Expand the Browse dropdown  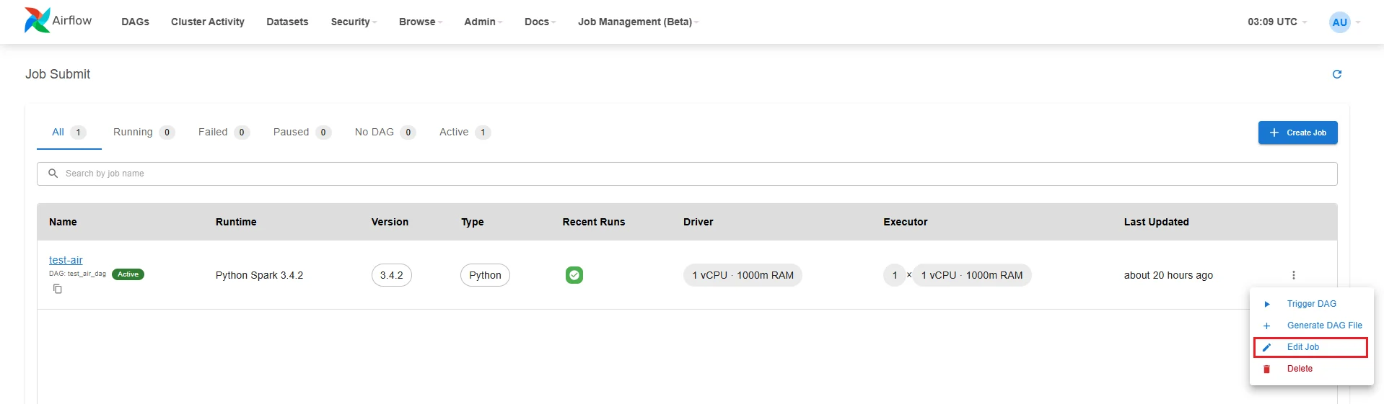421,22
